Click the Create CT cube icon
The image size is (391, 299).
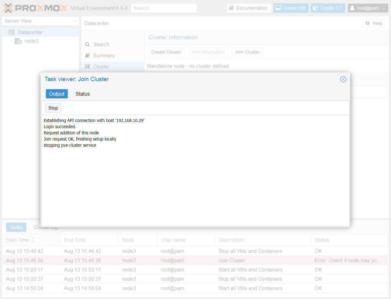(x=315, y=8)
